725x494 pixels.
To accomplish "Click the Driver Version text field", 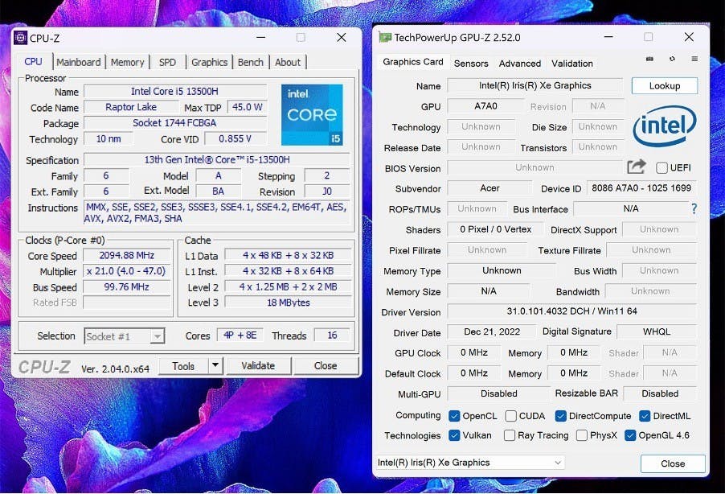I will 571,312.
